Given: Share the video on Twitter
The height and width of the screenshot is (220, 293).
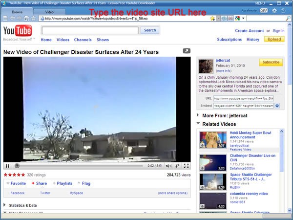Looking at the screenshot, I should [x=45, y=193].
